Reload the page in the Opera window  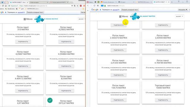(x=94, y=6)
